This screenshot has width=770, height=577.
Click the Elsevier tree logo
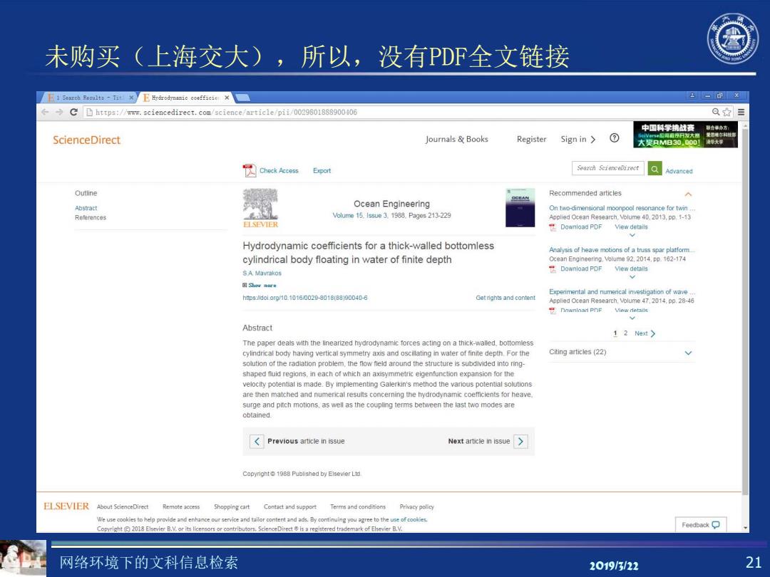pyautogui.click(x=261, y=208)
